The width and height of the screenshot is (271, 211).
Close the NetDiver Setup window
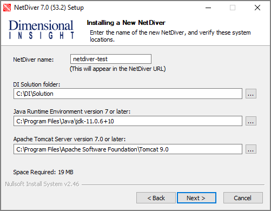coord(257,8)
